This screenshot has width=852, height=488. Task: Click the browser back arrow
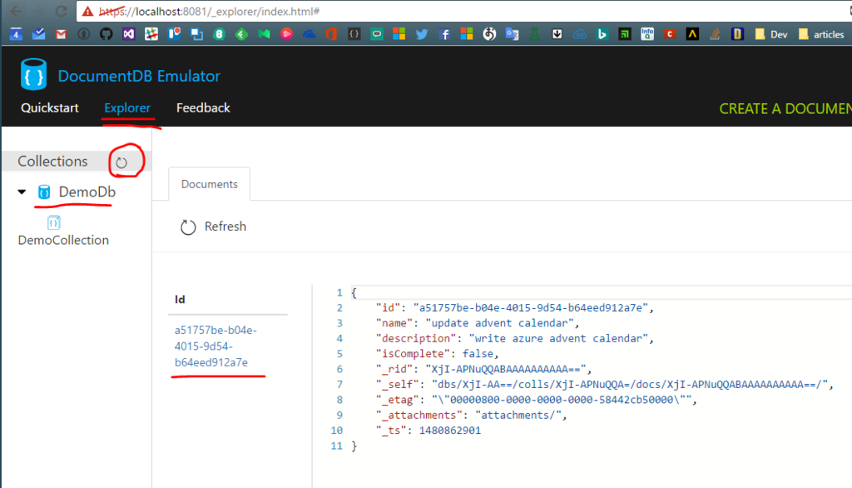coord(17,11)
